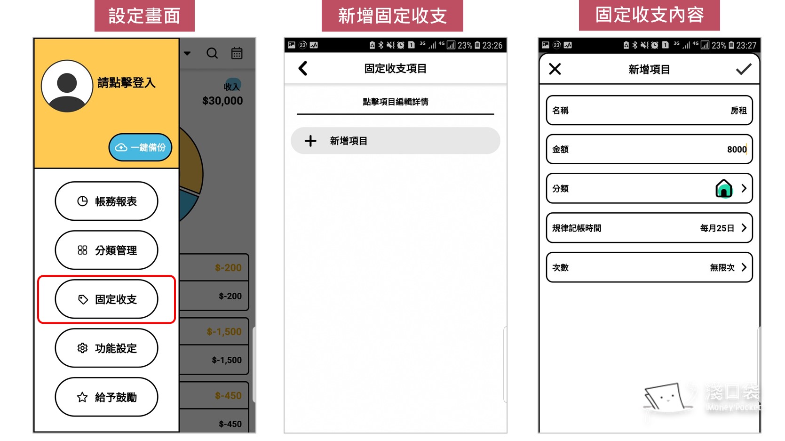Tap the profile avatar icon
Viewport: 785px width, 441px height.
pyautogui.click(x=67, y=86)
